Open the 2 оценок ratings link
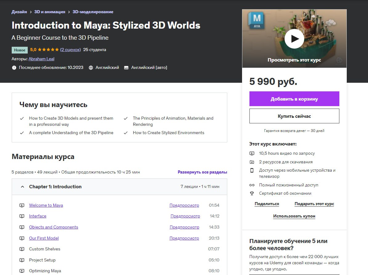Viewport: 368px width, 275px height. pos(70,50)
